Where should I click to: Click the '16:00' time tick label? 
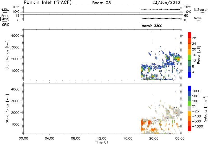pos(128,139)
